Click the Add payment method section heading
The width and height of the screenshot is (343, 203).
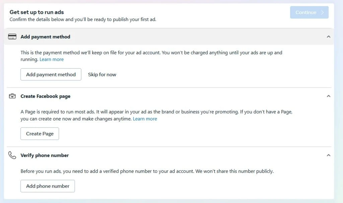pyautogui.click(x=45, y=37)
